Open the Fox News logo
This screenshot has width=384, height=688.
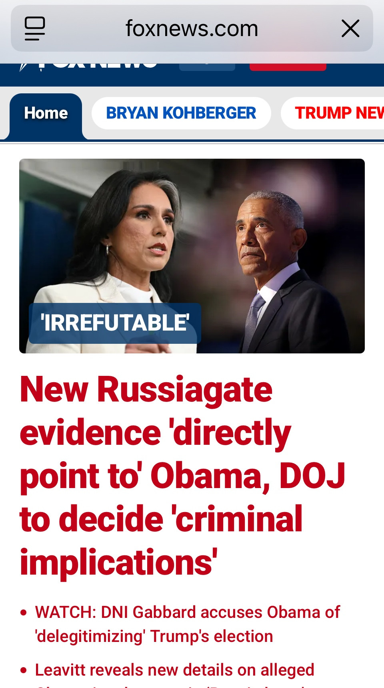pos(89,67)
